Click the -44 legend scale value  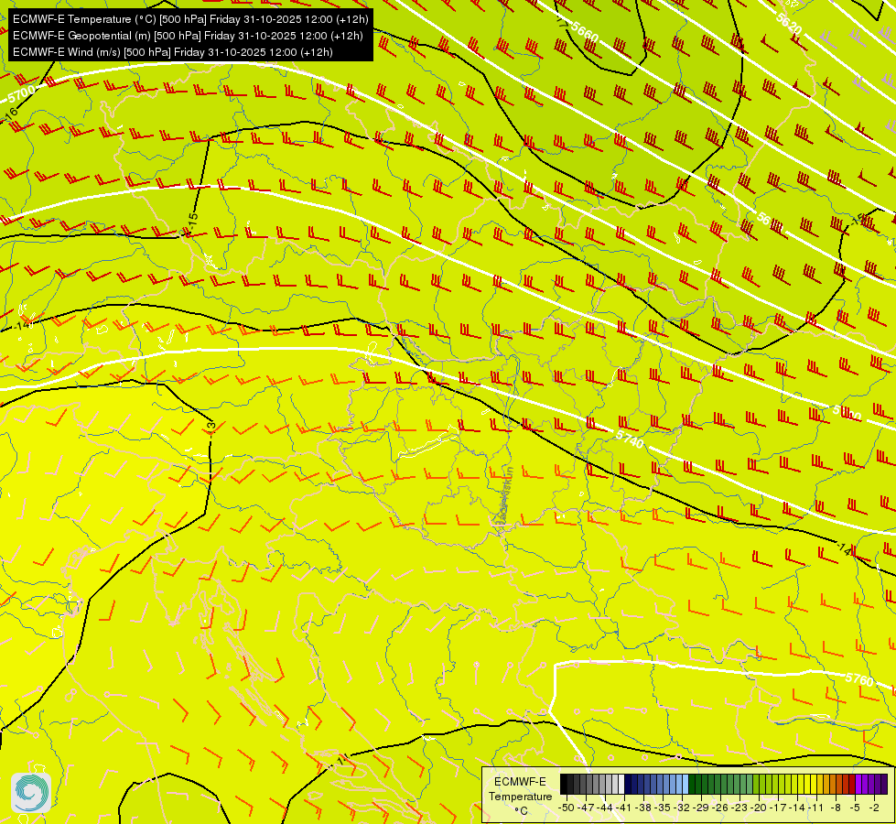pos(605,808)
